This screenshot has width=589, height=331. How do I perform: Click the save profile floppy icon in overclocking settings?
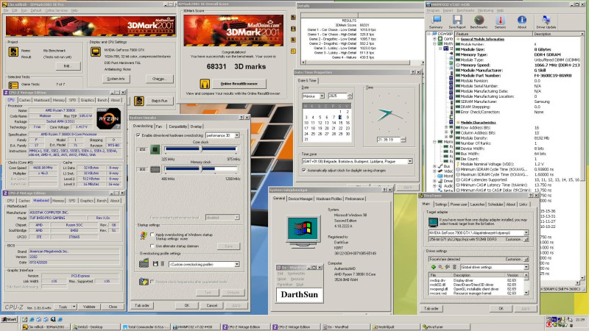(155, 264)
